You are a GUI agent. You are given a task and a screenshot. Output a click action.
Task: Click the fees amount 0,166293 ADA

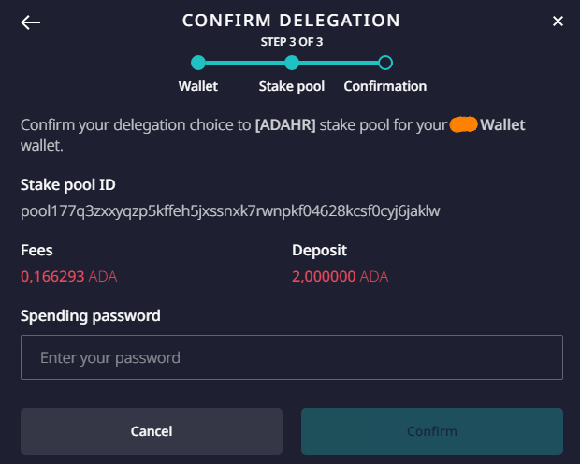[68, 277]
